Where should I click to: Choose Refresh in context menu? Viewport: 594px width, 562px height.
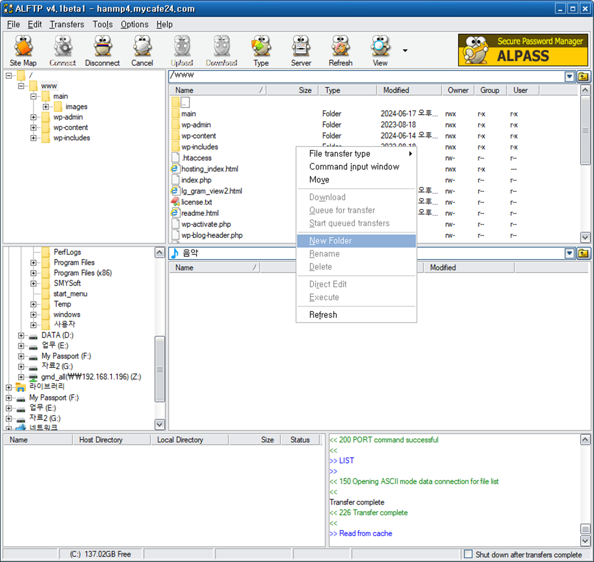point(356,315)
